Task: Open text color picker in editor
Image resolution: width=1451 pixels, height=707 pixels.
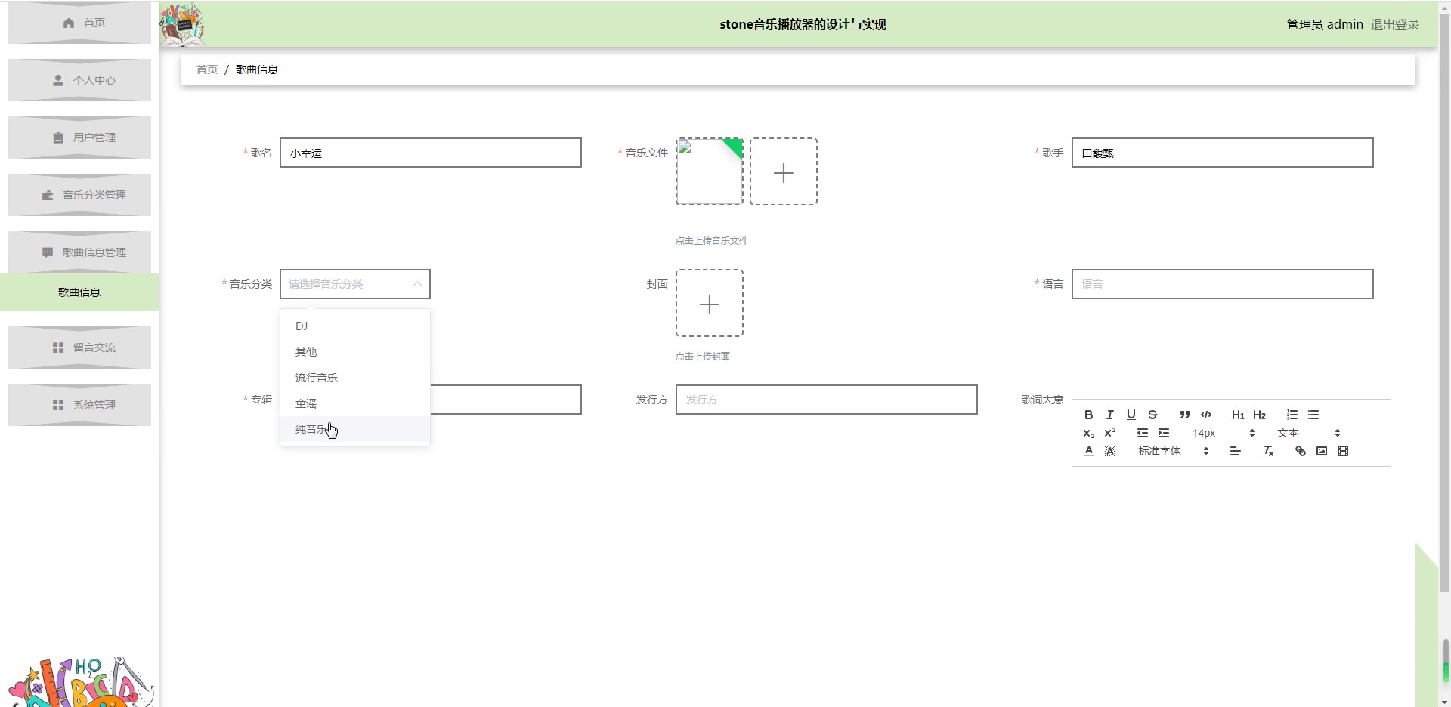Action: click(1088, 451)
